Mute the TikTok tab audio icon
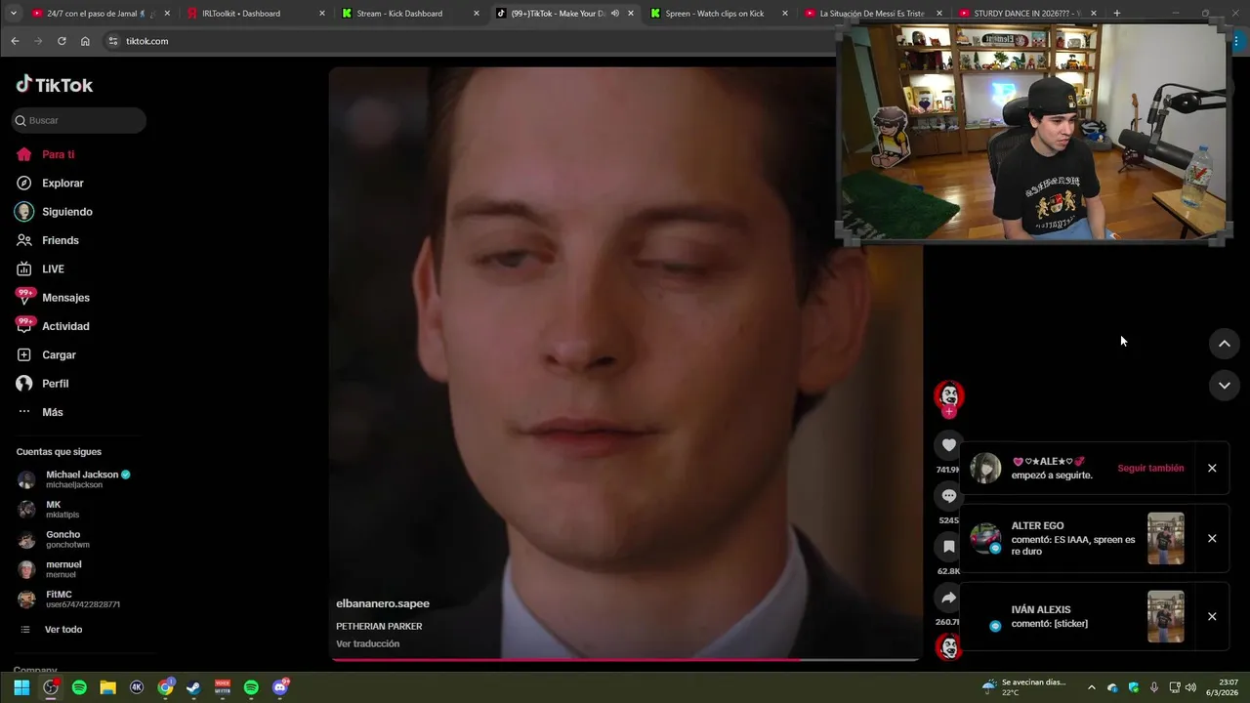The image size is (1250, 703). click(615, 14)
